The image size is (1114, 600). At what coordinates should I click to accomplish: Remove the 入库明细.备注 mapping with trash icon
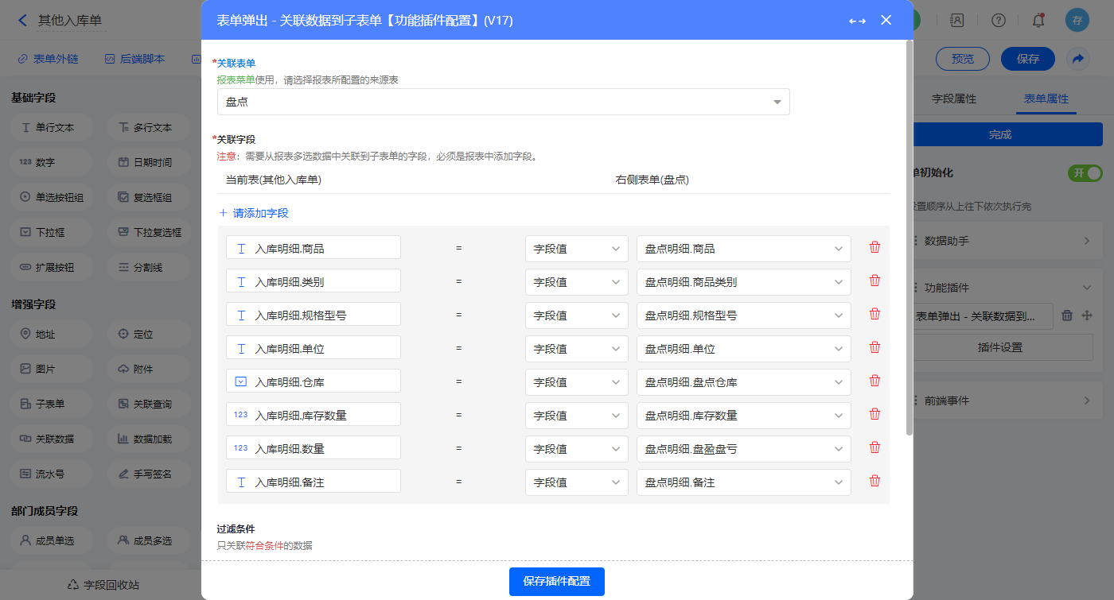click(x=874, y=481)
